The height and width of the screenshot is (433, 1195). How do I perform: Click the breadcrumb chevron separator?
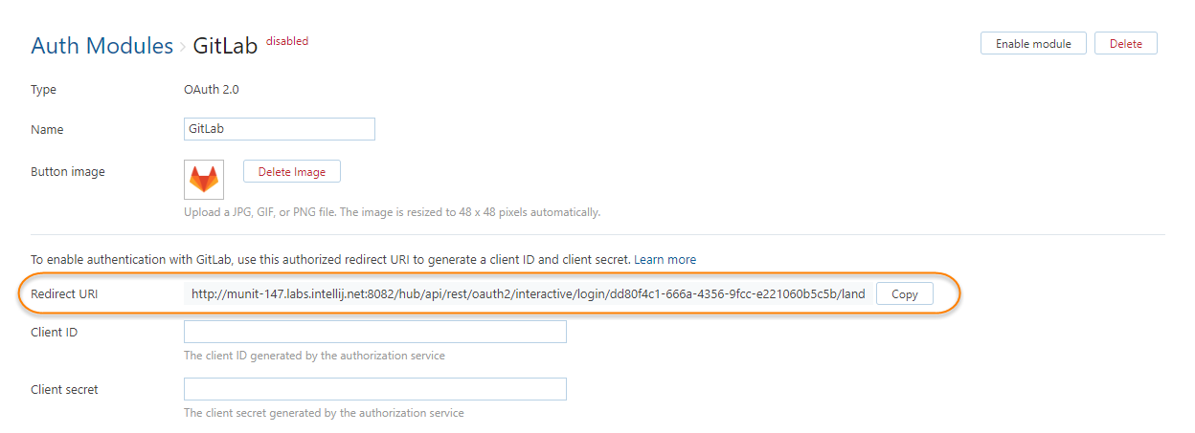[x=183, y=46]
